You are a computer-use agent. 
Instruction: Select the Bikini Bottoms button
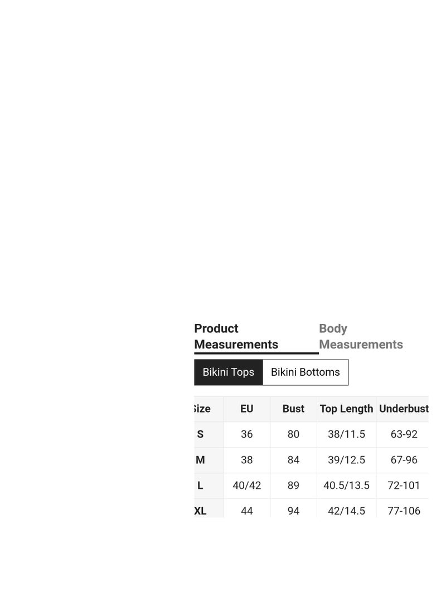click(306, 372)
